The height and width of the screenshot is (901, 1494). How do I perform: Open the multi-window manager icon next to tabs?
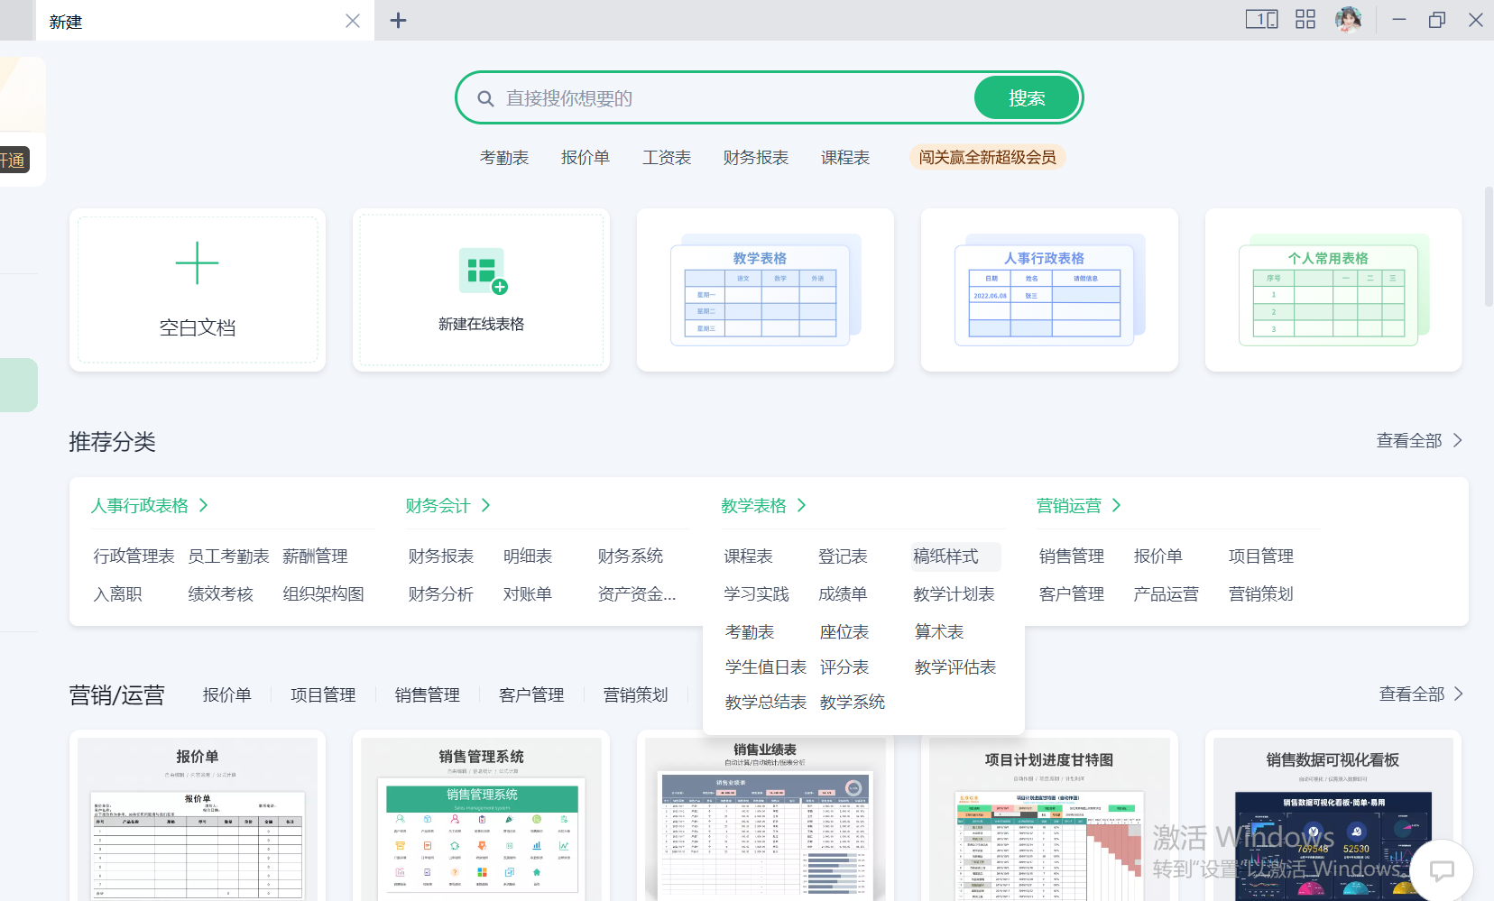click(1262, 19)
